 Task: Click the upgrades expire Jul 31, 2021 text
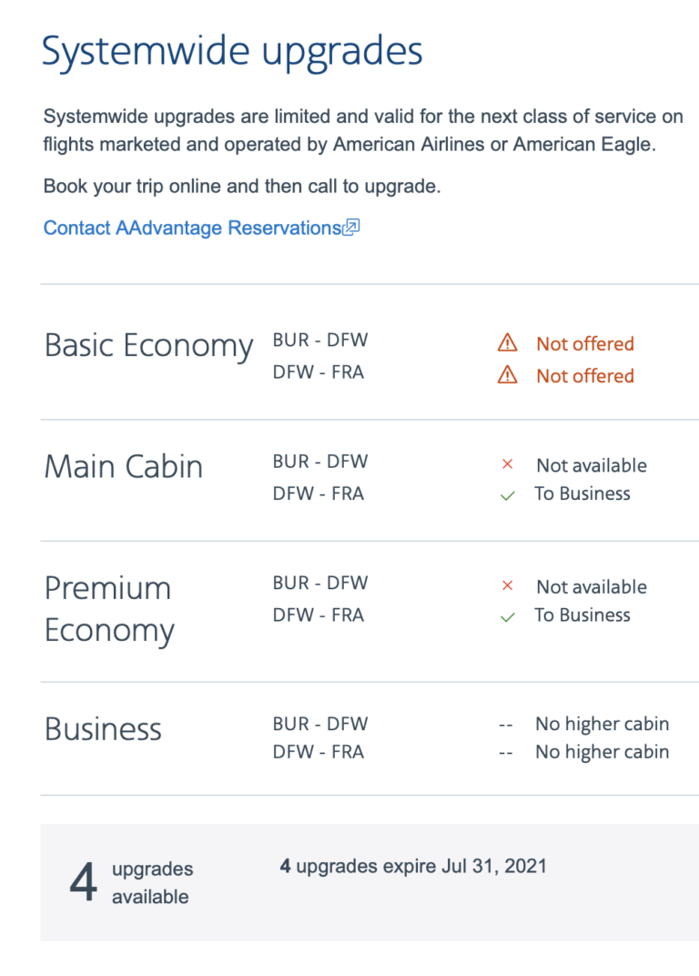414,866
